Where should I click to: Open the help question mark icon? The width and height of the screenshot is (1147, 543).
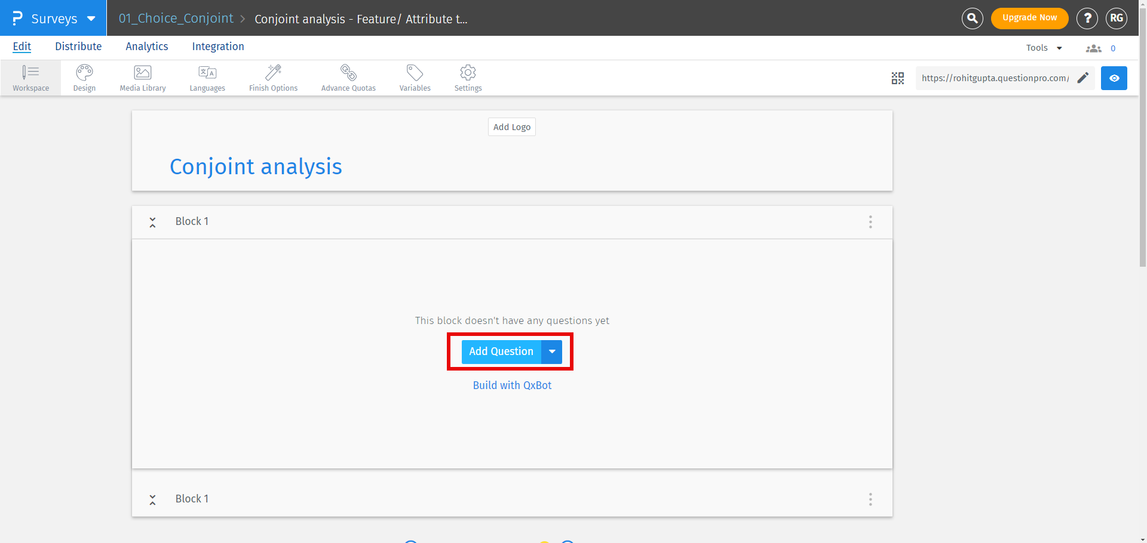[1087, 18]
